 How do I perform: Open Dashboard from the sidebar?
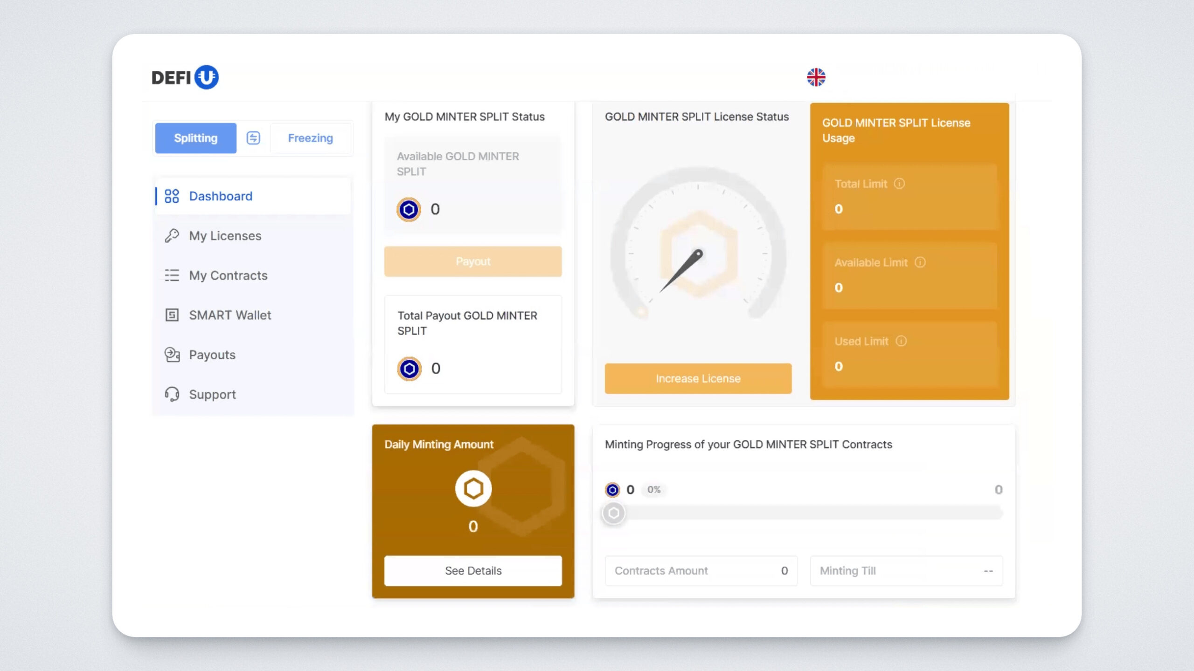[x=220, y=196]
